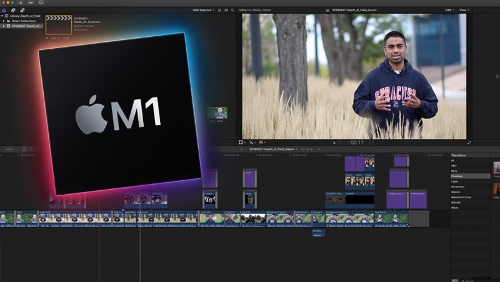Click the Play button beside the timecode

334,143
